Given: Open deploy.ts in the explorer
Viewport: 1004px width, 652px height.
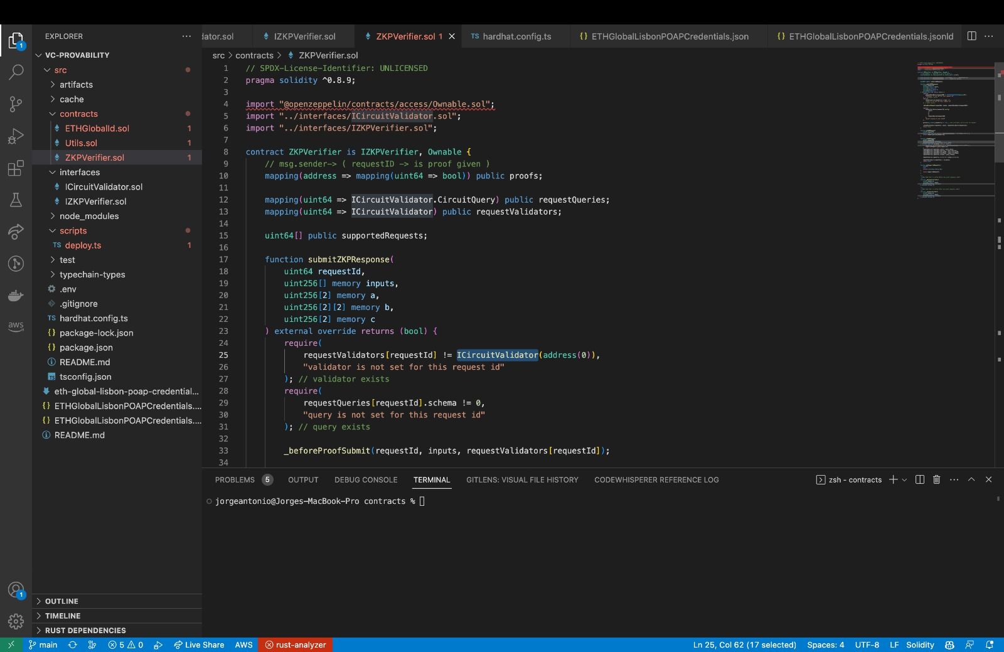Looking at the screenshot, I should click(x=117, y=245).
